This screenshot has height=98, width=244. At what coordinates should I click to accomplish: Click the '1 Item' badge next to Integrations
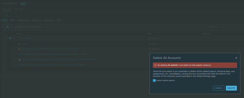coord(23,4)
